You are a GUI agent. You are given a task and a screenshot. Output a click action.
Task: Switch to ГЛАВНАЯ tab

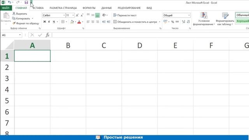[x=21, y=8]
